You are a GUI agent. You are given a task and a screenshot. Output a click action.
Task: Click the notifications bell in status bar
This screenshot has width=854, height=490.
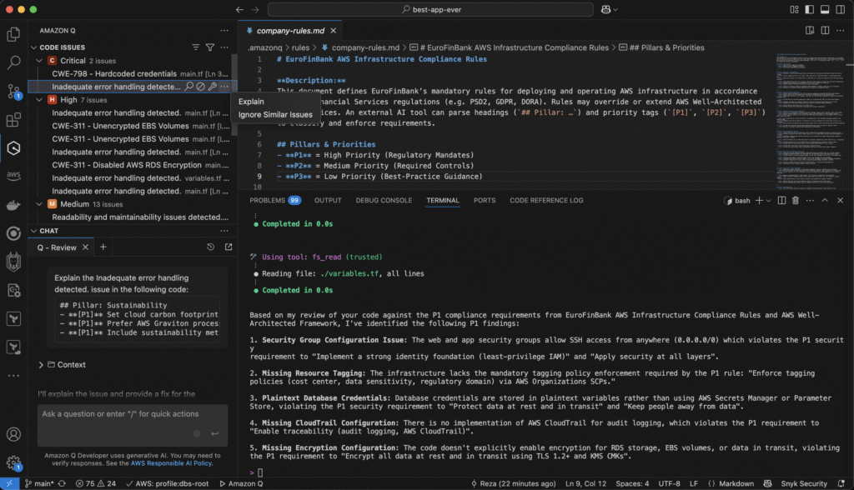(841, 483)
